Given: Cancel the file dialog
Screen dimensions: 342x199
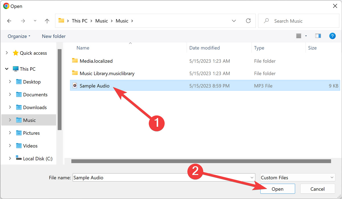Looking at the screenshot, I should pyautogui.click(x=317, y=189).
